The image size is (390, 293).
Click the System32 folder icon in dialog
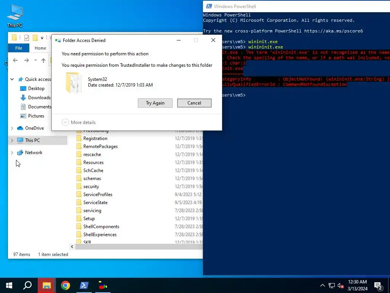(74, 82)
